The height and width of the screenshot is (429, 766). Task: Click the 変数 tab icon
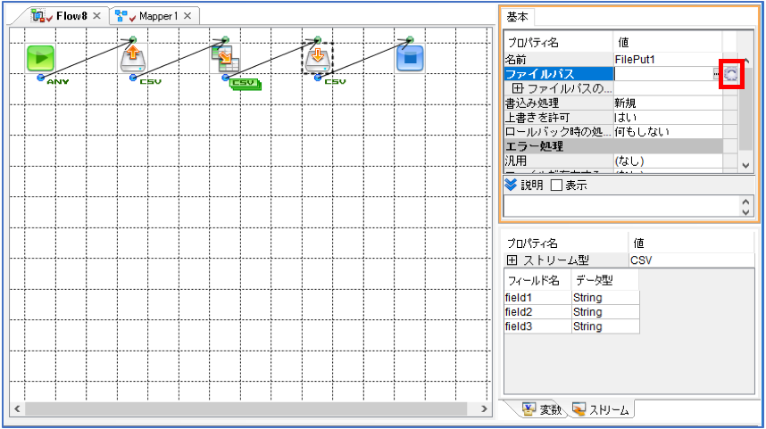tap(529, 409)
